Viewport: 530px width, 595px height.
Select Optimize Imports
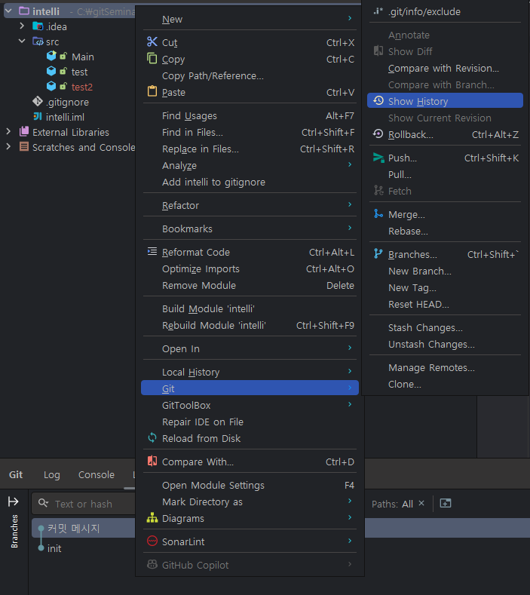pos(250,268)
